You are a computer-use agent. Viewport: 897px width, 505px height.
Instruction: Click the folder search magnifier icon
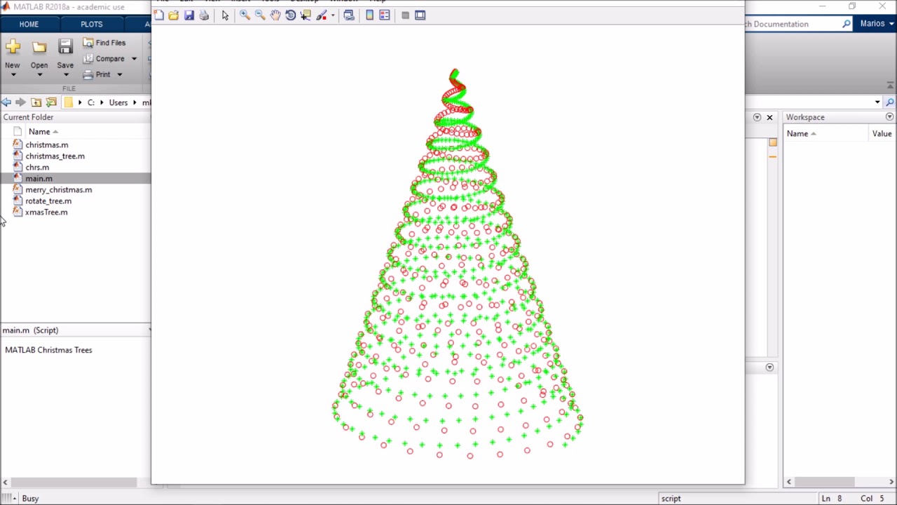coord(890,102)
